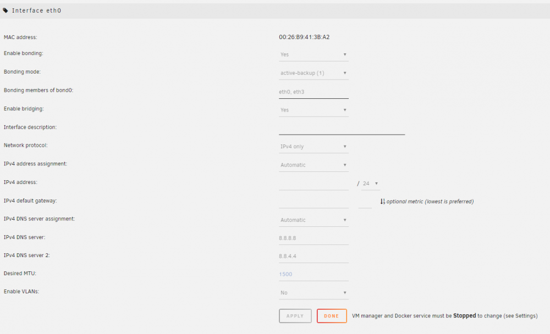Click the Interface description input field
Viewport: 550px width, 334px height.
(x=342, y=129)
